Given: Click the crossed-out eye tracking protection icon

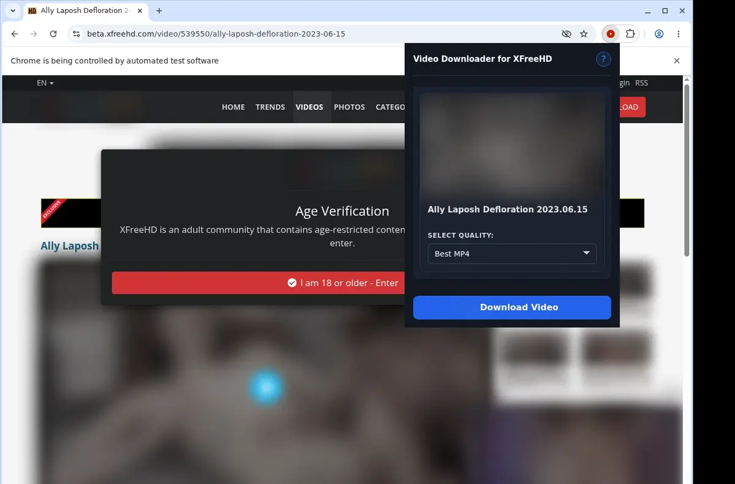Looking at the screenshot, I should click(566, 34).
